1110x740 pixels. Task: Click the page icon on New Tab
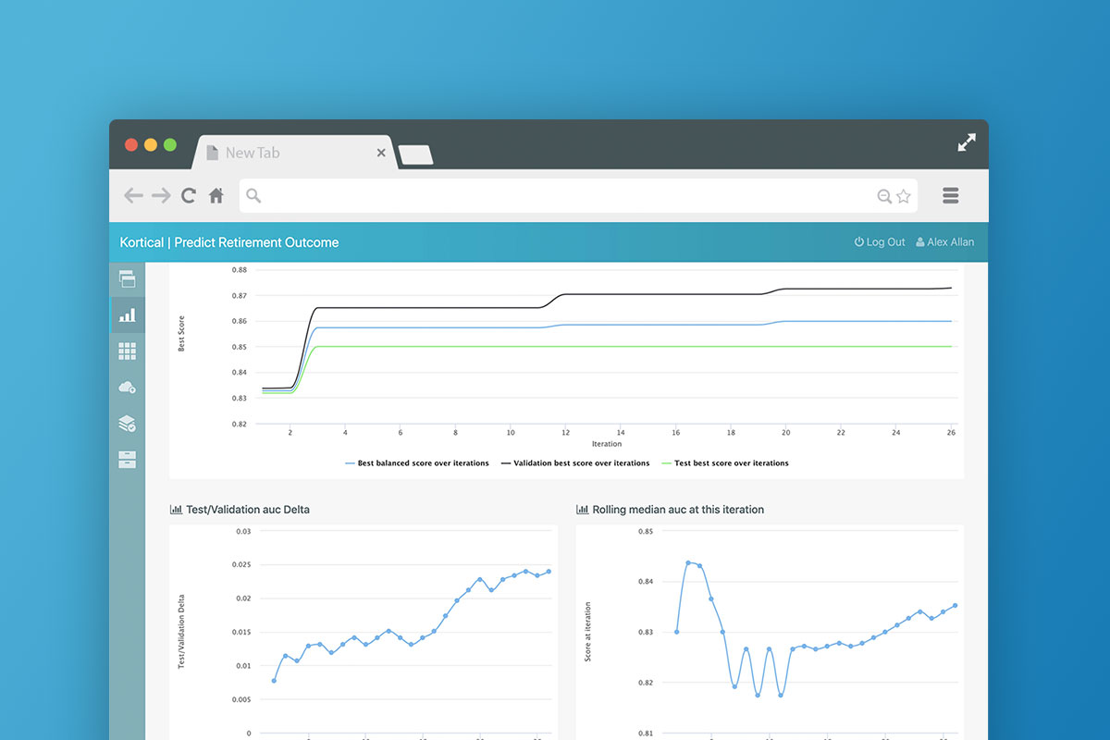(x=212, y=153)
